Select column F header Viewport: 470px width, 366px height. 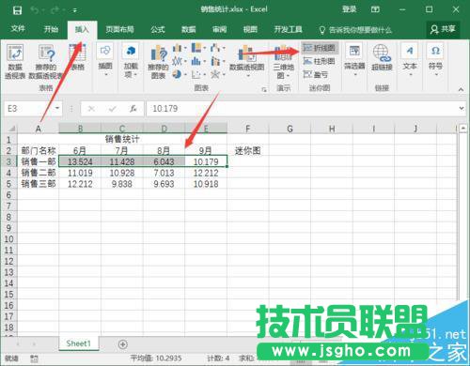(248, 129)
